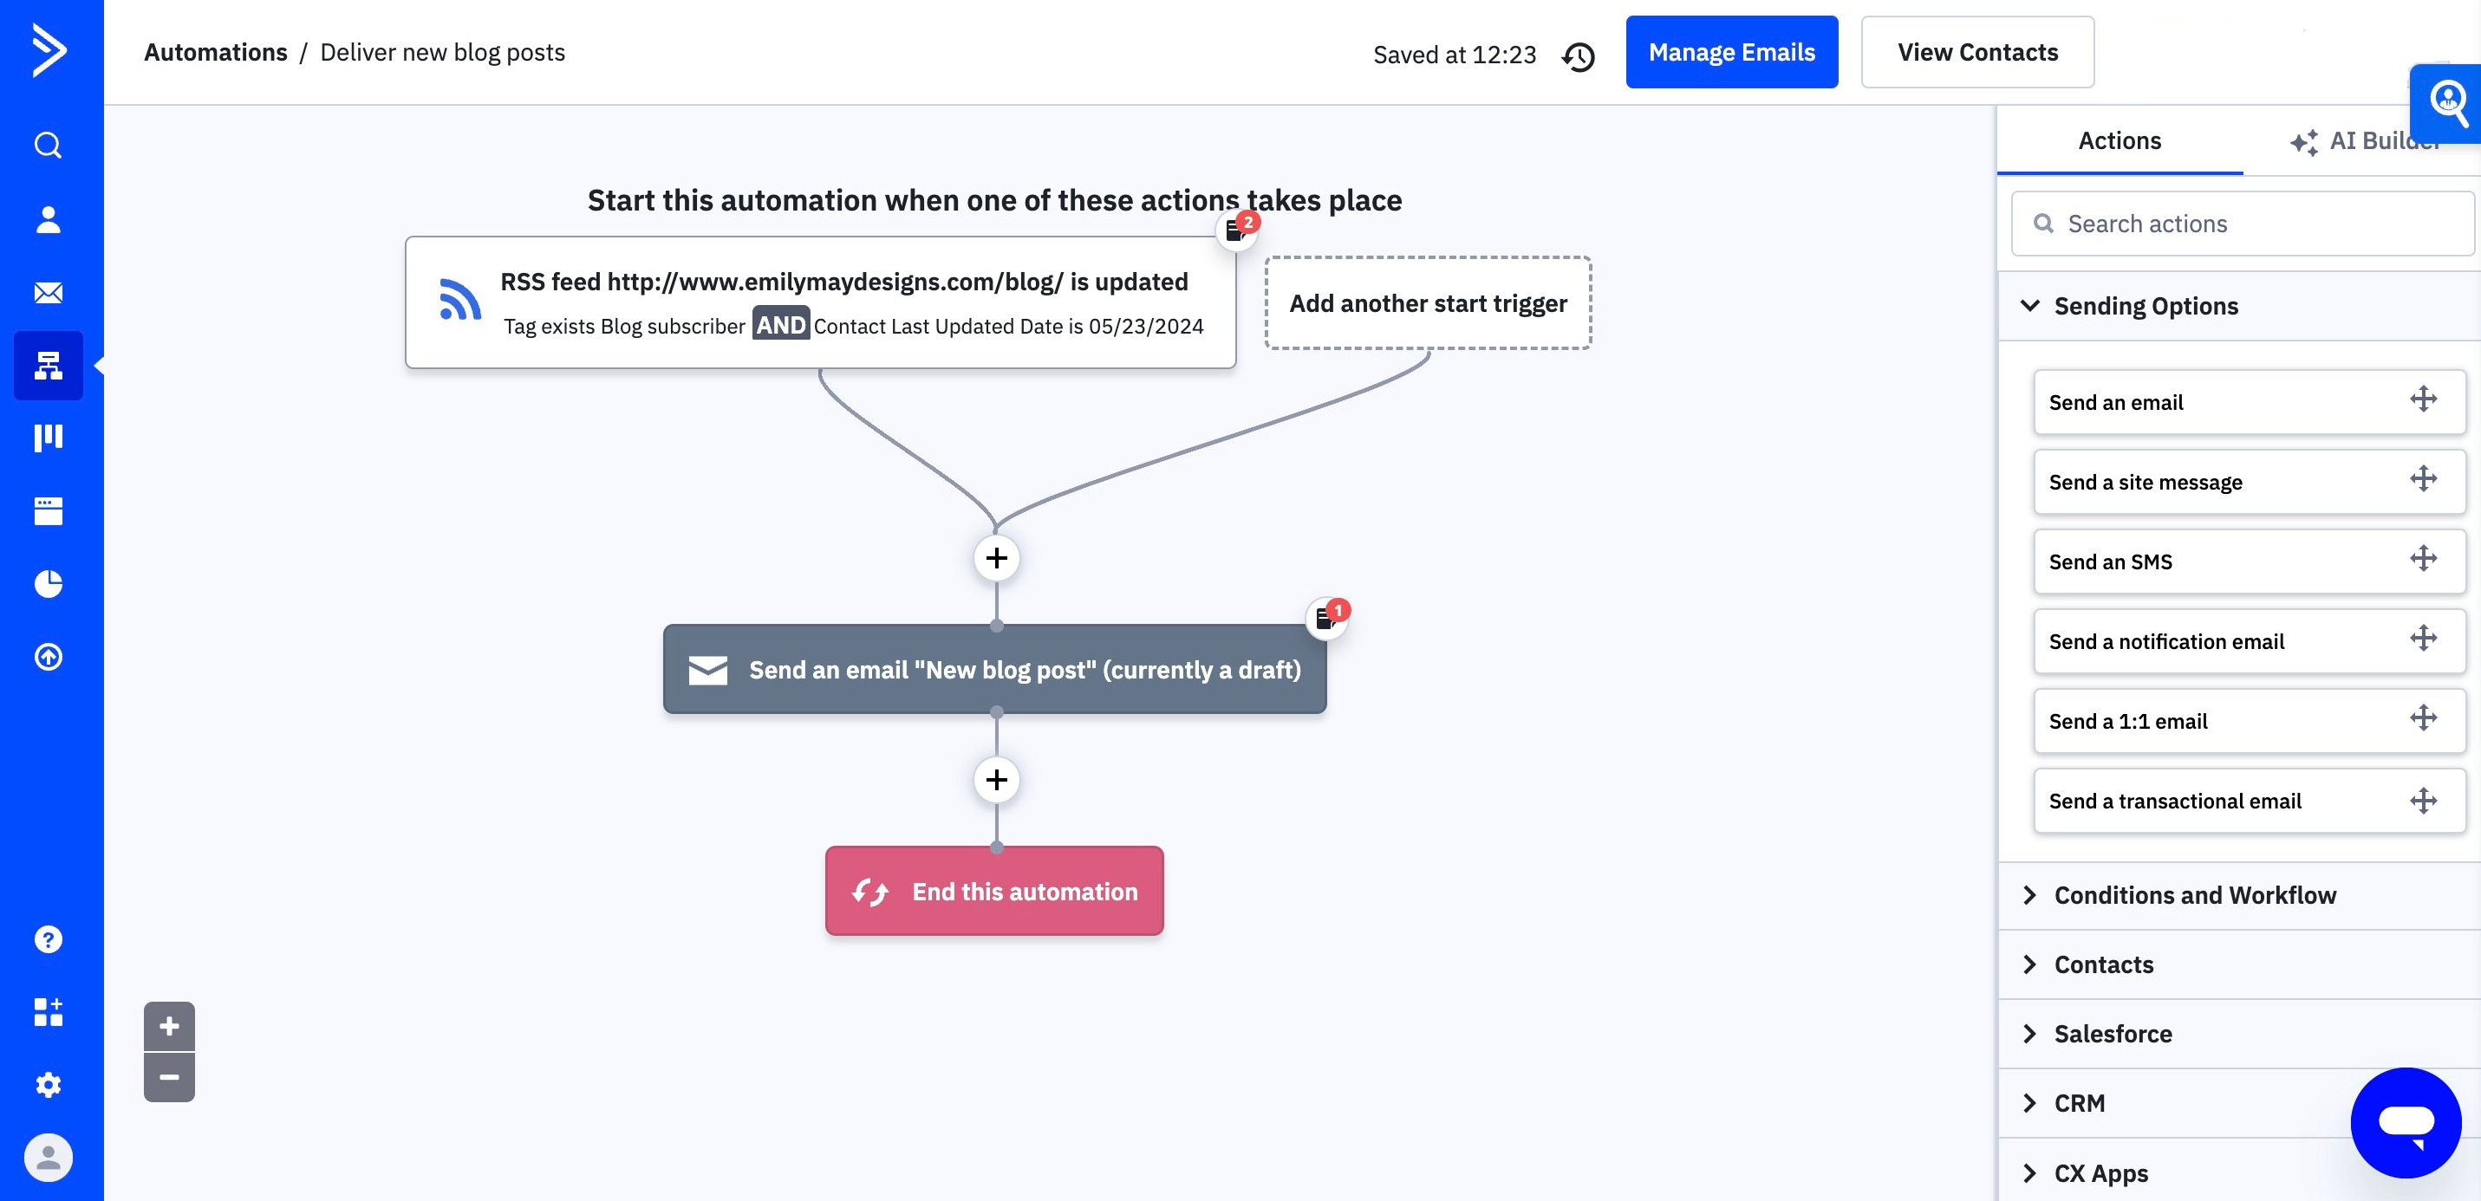Viewport: 2481px width, 1201px height.
Task: Open the Settings gear in sidebar
Action: pyautogui.click(x=49, y=1086)
